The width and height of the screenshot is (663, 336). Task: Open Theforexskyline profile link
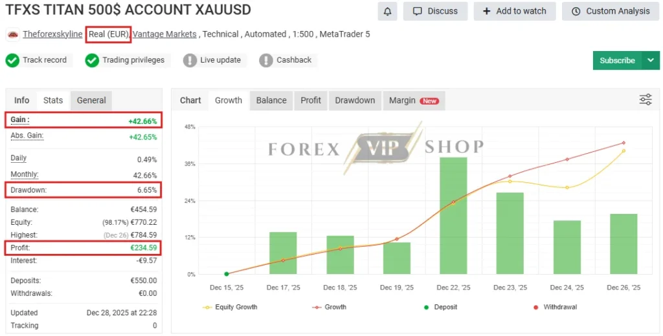52,34
